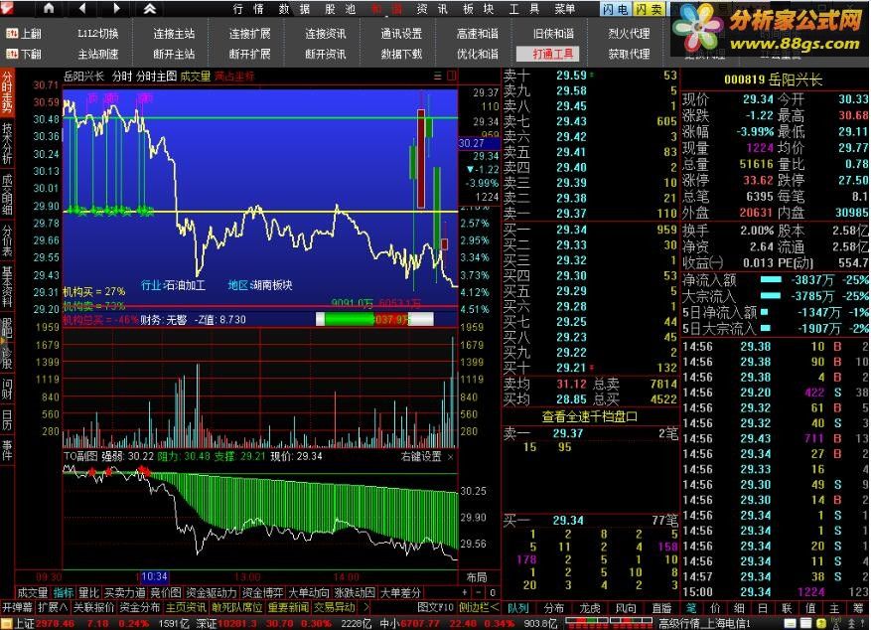This screenshot has height=630, width=871.
Task: Open the 行情 menu
Action: click(247, 9)
